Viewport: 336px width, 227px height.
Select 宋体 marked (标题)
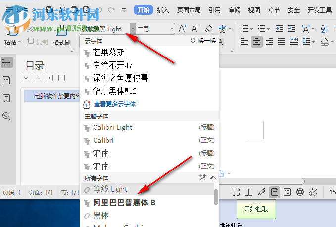149,153
